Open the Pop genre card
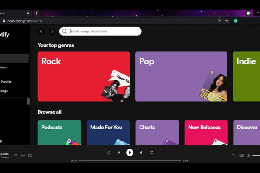This screenshot has width=260, height=173. pyautogui.click(x=181, y=77)
